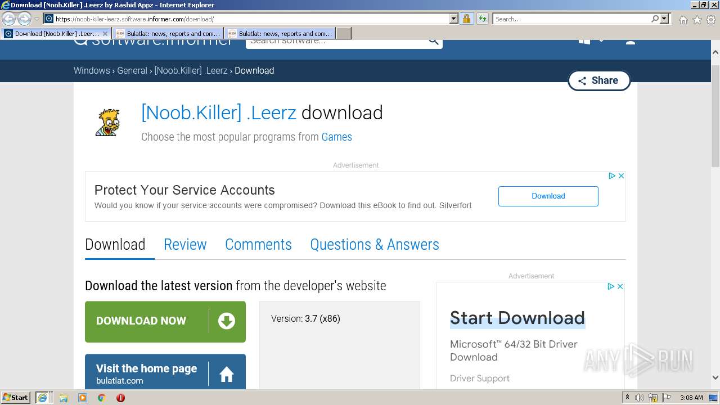
Task: Launch Google Chrome from taskbar
Action: (102, 398)
